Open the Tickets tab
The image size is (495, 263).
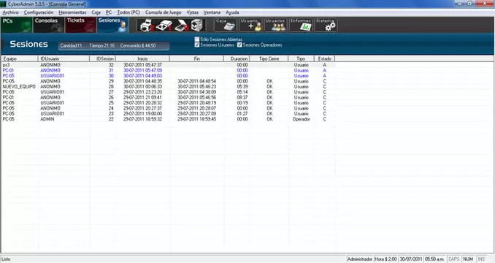point(80,25)
